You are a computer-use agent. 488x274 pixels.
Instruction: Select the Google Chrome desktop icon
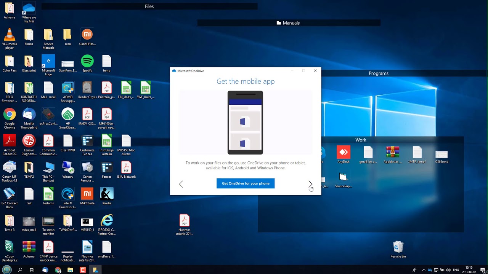(10, 119)
